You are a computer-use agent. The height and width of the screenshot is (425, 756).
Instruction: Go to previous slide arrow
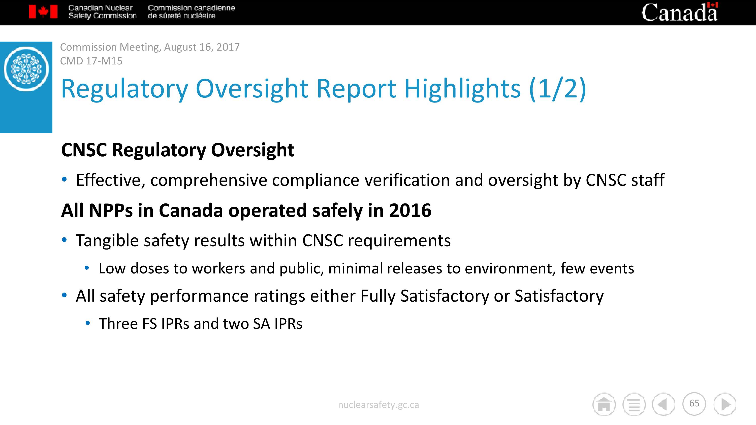click(x=664, y=404)
